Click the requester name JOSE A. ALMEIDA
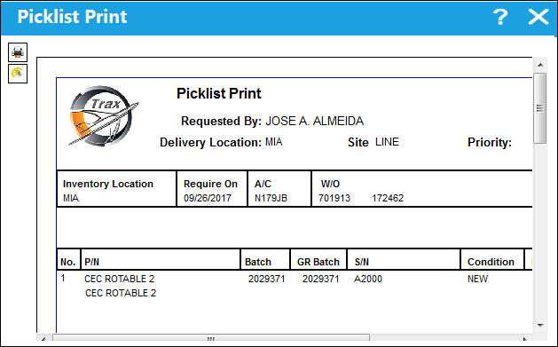 pos(315,121)
